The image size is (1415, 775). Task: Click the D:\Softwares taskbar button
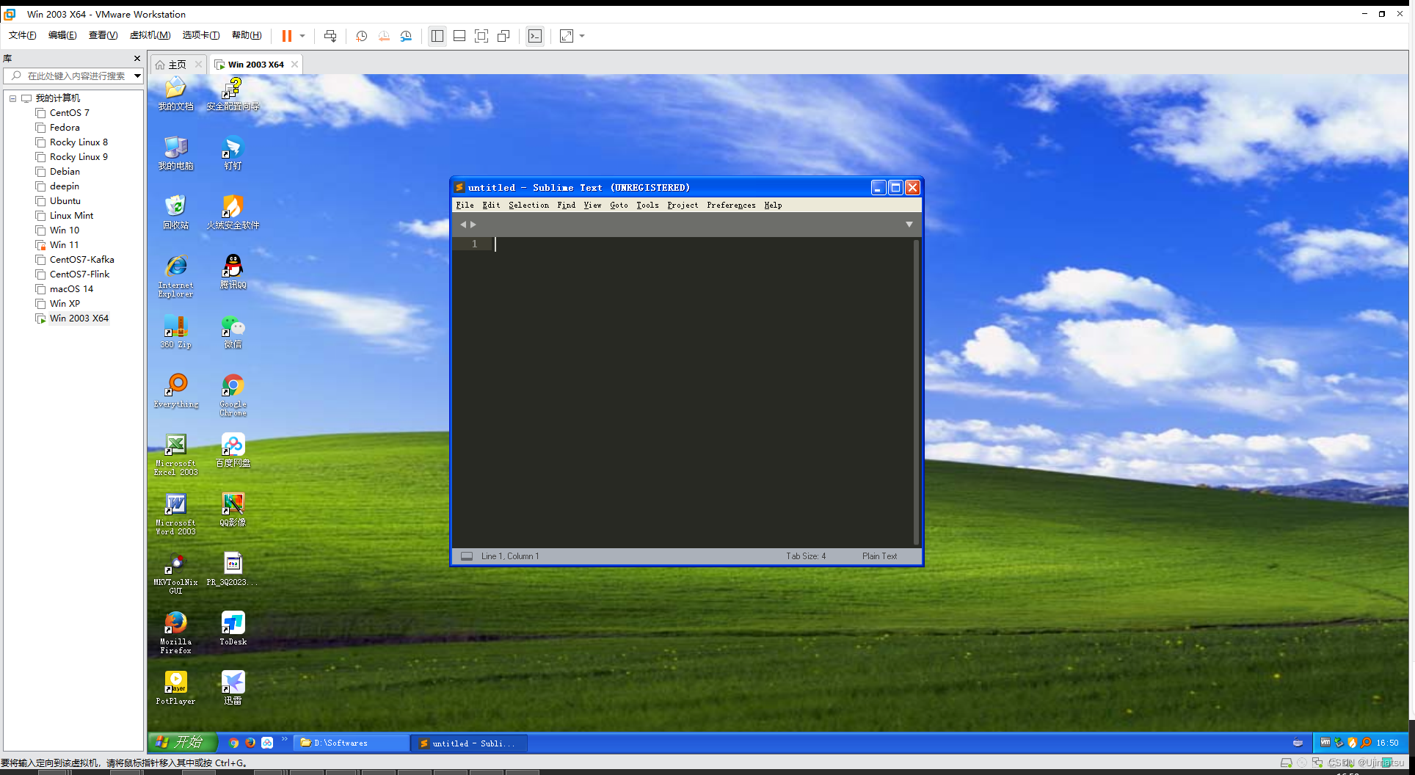coord(351,743)
